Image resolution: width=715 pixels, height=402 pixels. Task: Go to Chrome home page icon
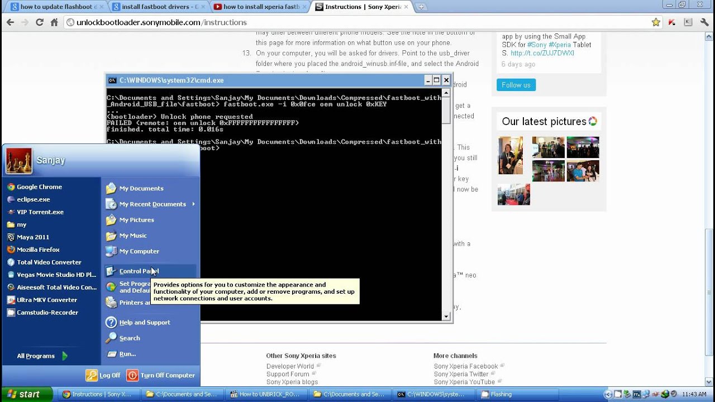pyautogui.click(x=54, y=22)
